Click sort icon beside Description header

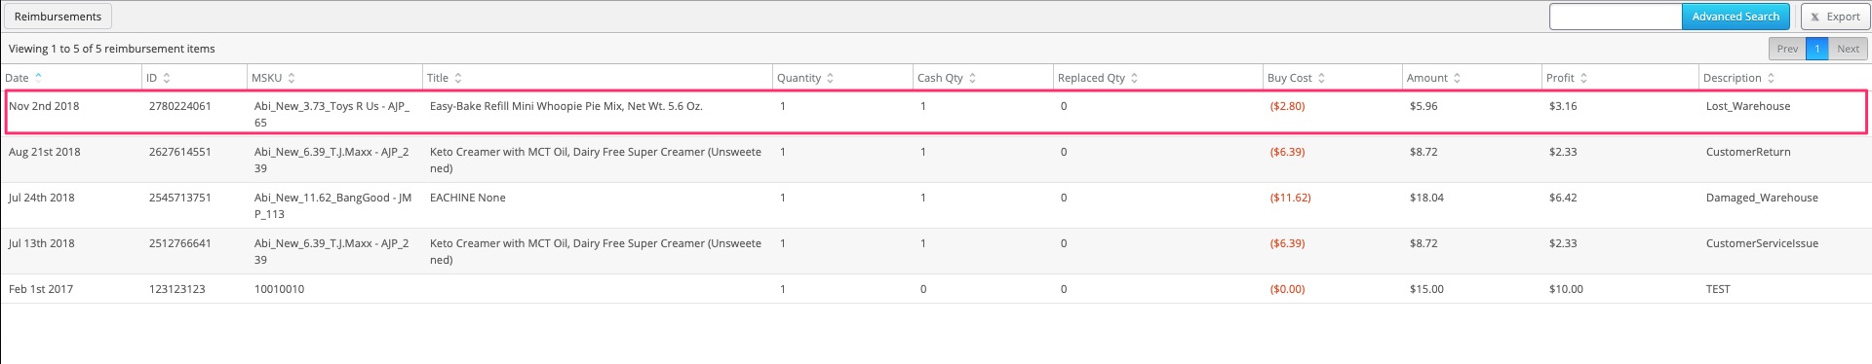click(x=1771, y=78)
